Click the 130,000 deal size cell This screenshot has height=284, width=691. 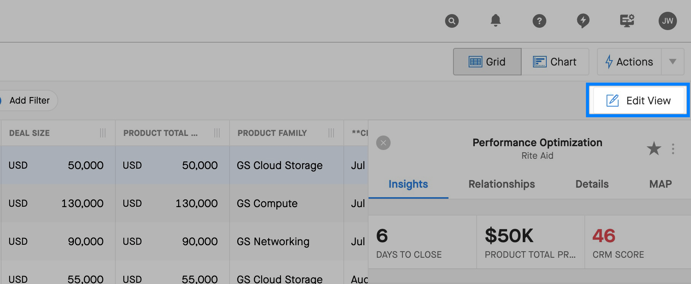click(58, 203)
